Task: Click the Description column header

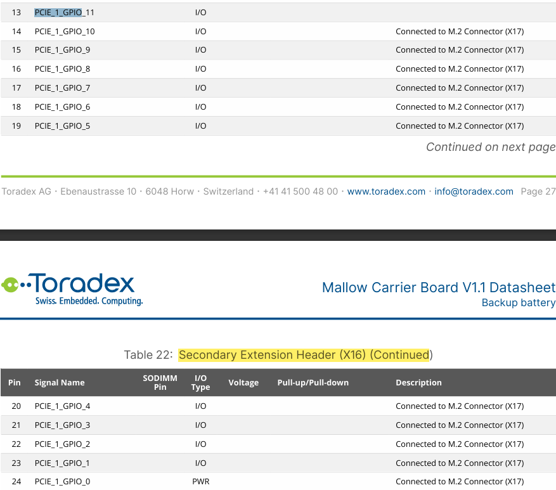Action: (x=418, y=383)
